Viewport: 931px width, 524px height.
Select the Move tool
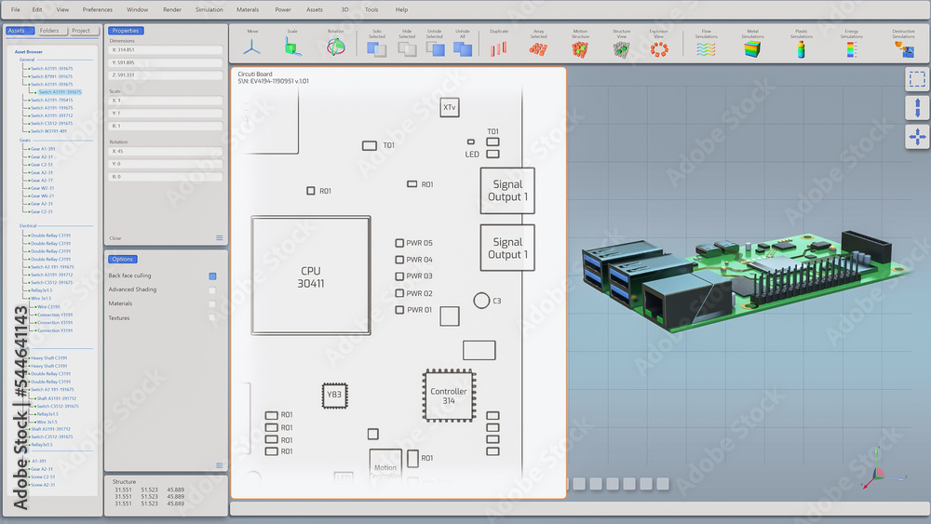[x=251, y=47]
